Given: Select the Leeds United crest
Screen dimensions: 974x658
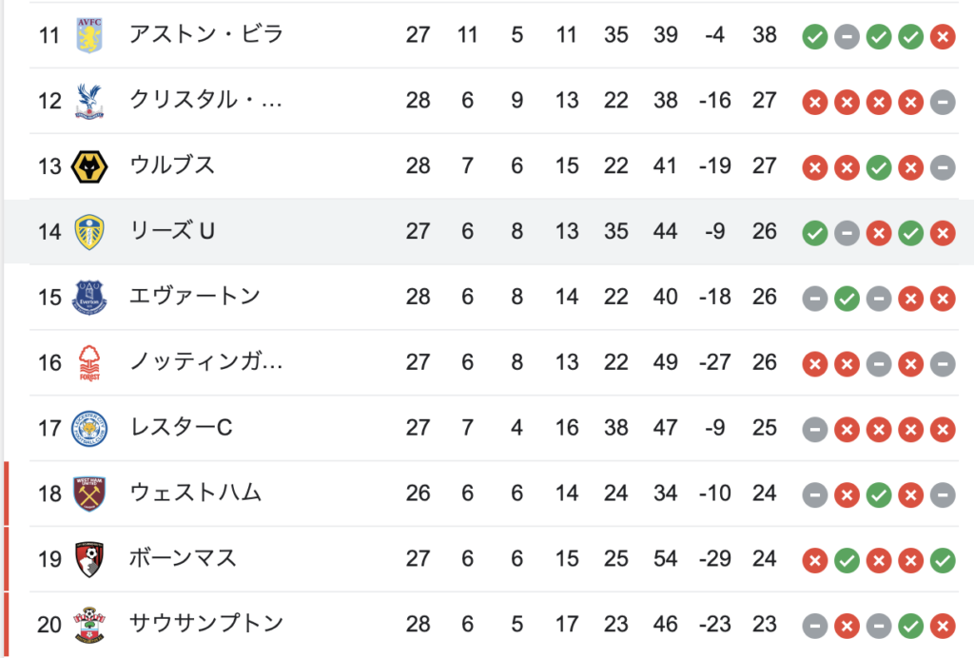Looking at the screenshot, I should coord(89,232).
